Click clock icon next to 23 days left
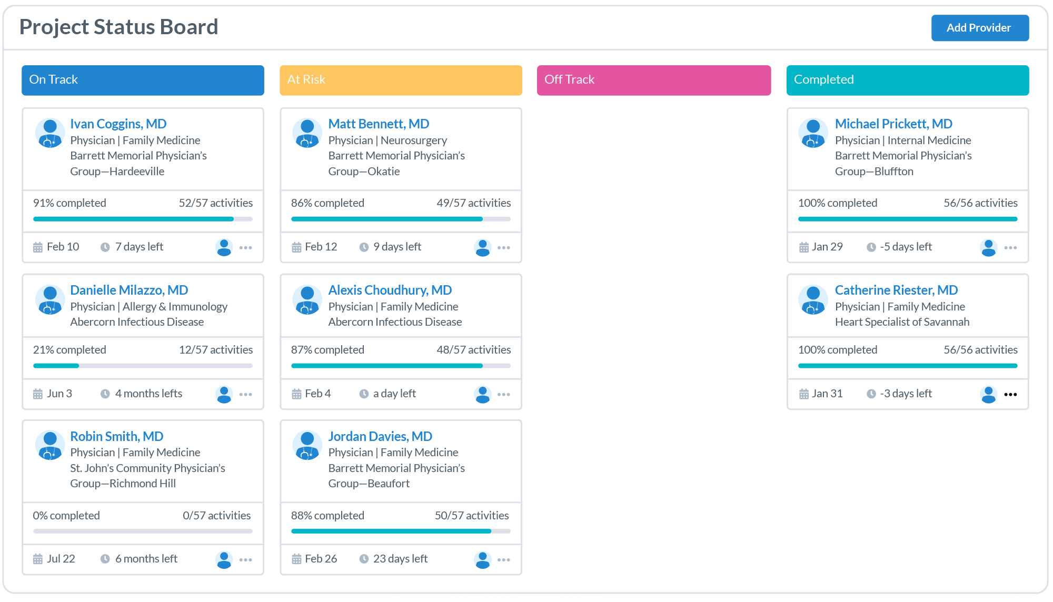The height and width of the screenshot is (602, 1053). click(364, 559)
